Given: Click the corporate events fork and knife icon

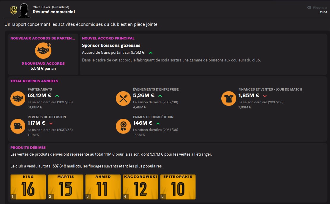Looking at the screenshot, I should click(123, 98).
